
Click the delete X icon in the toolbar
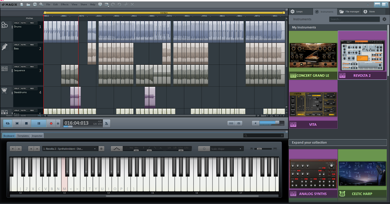132,5
